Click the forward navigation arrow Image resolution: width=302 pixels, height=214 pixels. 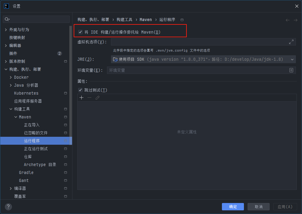pyautogui.click(x=296, y=20)
